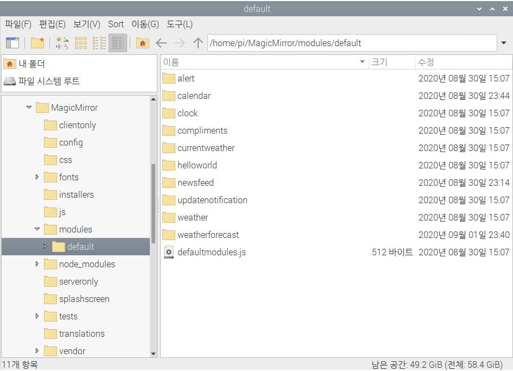Screen dimensions: 513x371
Task: Open the 편집(E) menu
Action: point(52,24)
